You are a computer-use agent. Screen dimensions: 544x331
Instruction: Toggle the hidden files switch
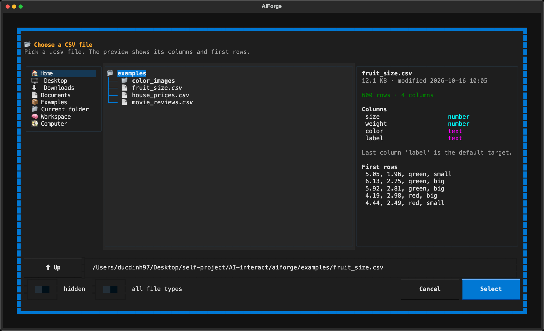coord(42,289)
